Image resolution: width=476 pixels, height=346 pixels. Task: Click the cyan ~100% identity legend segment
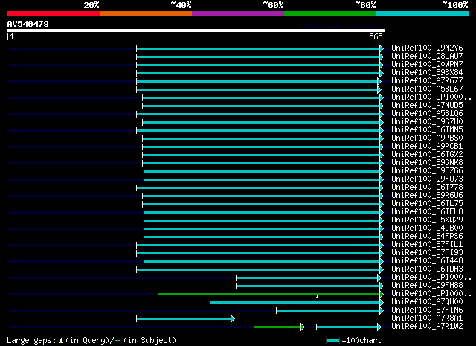(x=422, y=13)
